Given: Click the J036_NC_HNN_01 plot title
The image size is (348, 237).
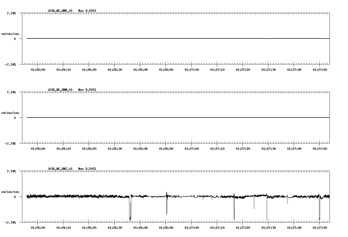Looking at the screenshot, I should pos(60,90).
